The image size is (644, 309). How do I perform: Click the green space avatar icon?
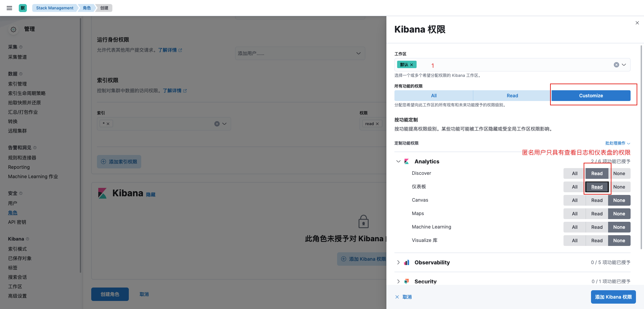(23, 8)
